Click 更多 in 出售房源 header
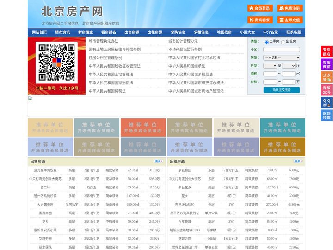This screenshot has height=250, width=333. click(x=159, y=161)
